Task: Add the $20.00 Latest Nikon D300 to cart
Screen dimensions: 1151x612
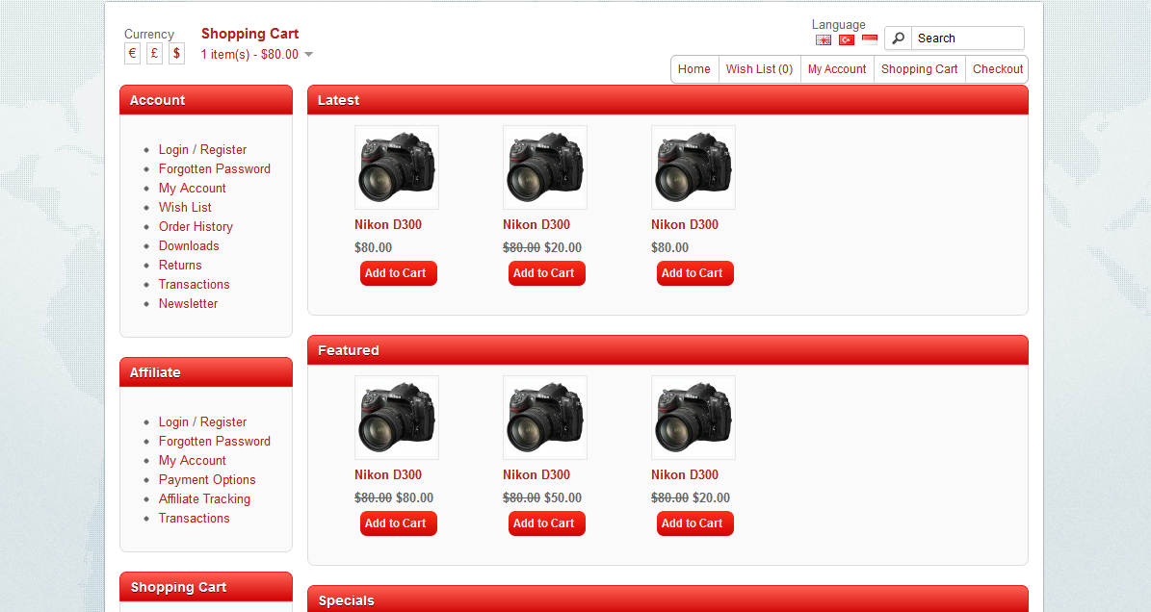Action: click(546, 273)
